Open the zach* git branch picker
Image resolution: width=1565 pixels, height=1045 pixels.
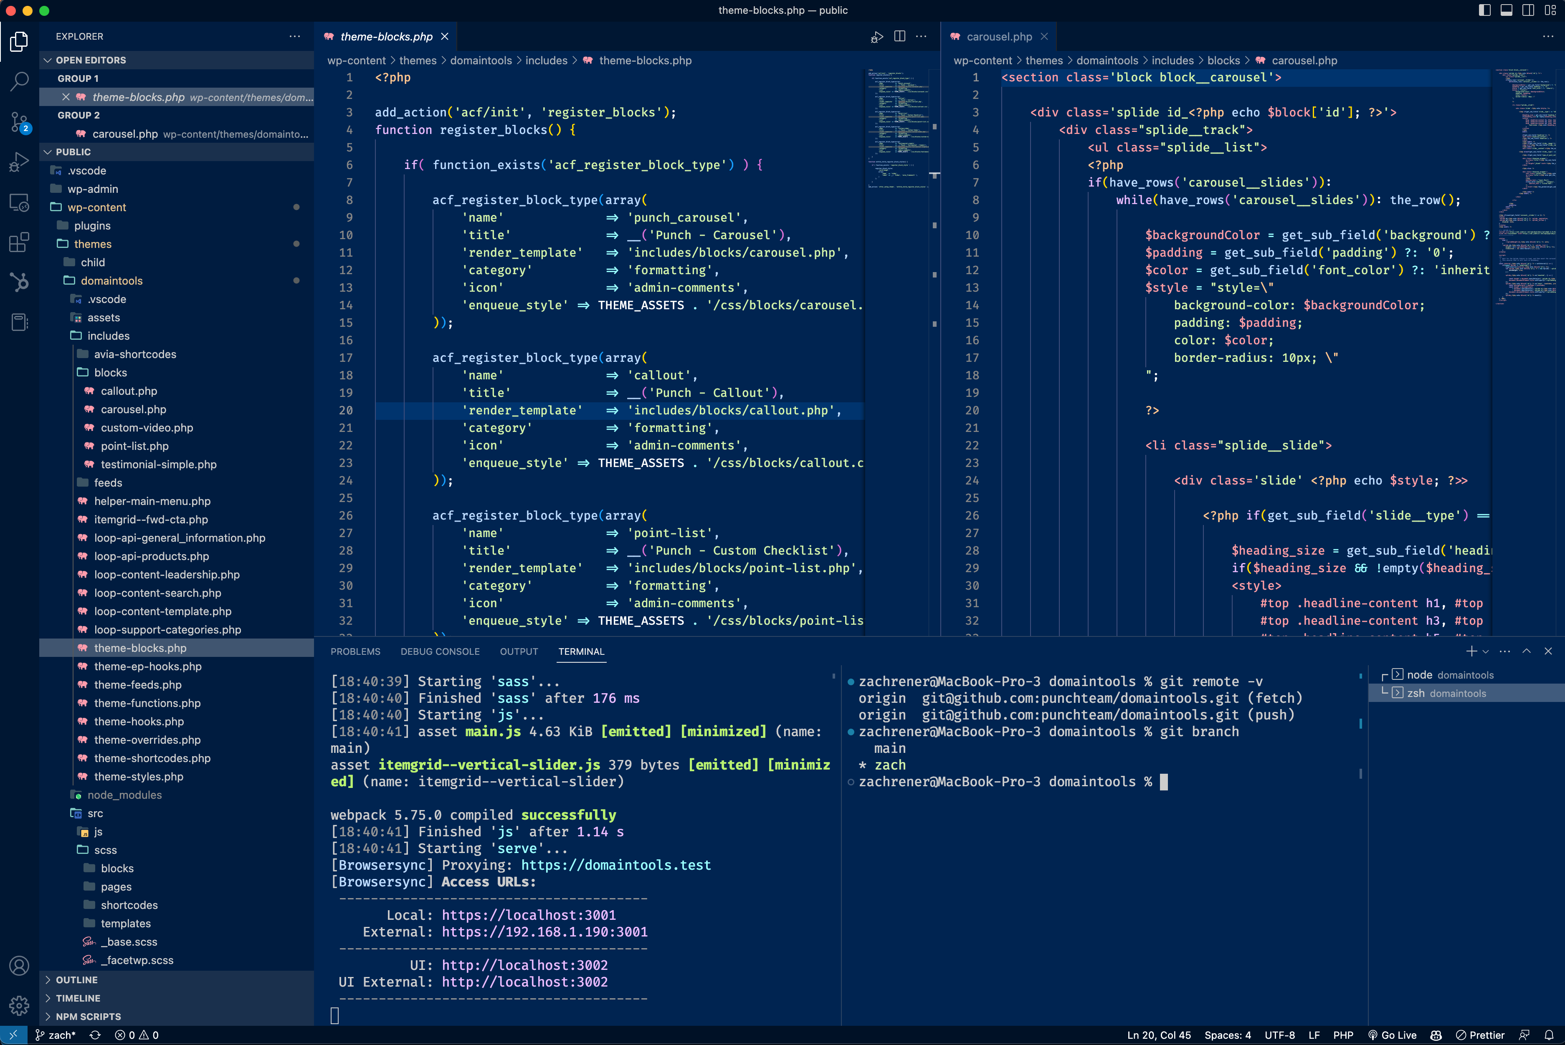(x=56, y=1035)
